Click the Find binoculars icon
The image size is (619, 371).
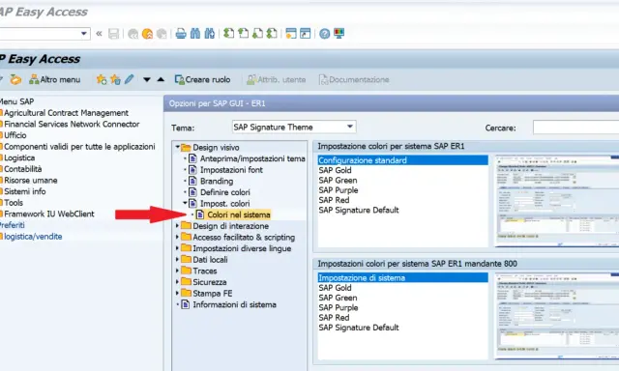[195, 34]
